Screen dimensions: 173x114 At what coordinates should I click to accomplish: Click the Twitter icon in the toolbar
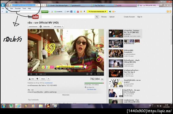[75, 12]
